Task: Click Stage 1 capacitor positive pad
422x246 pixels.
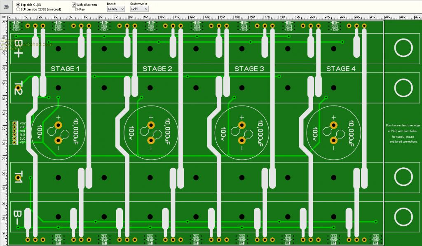Action: point(58,125)
